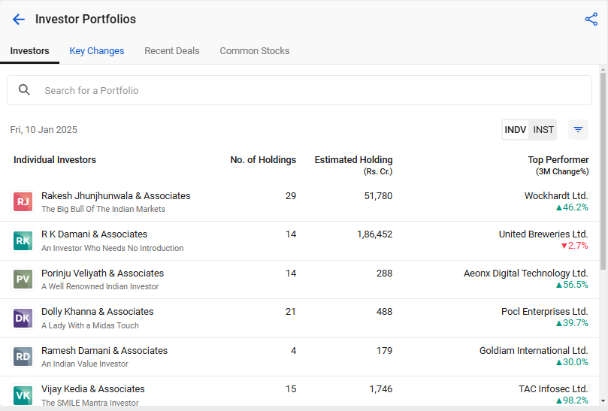Sort by No. of Holdings header
This screenshot has height=411, width=608.
tap(263, 160)
